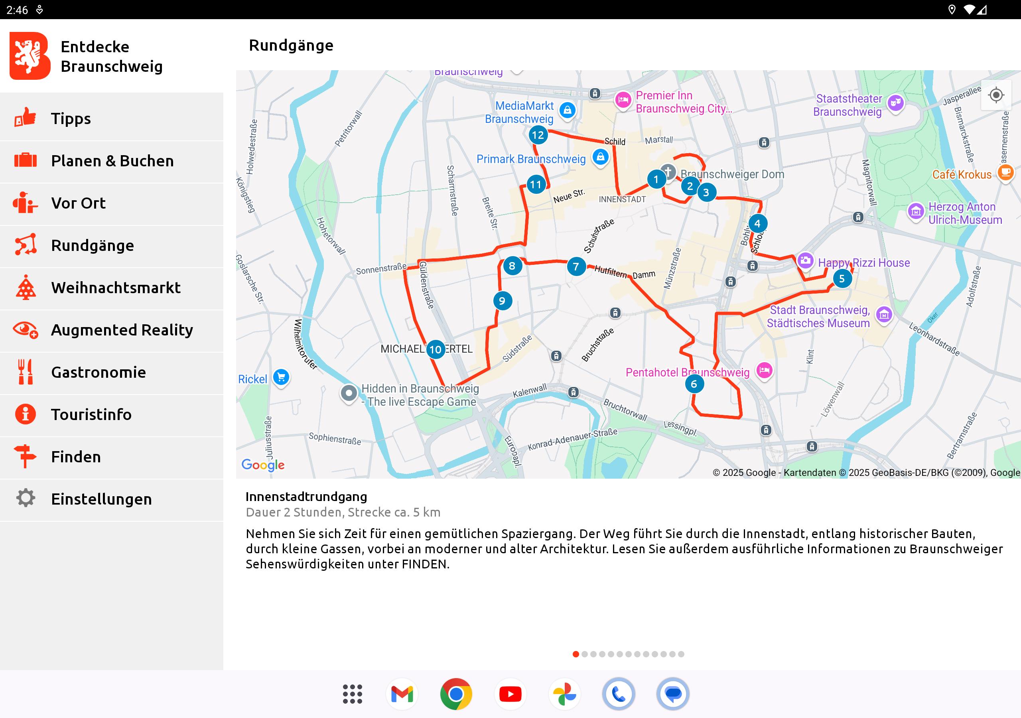Select tour stop marker 2

(690, 186)
